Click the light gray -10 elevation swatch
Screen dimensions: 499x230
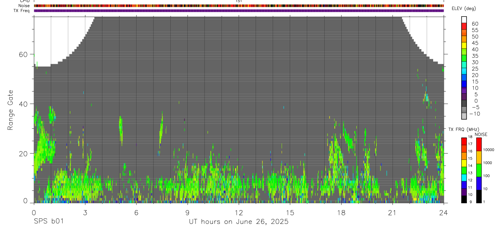464,116
